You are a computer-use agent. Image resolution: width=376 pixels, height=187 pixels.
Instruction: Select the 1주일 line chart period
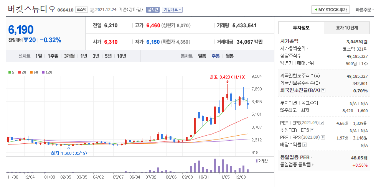click(x=53, y=56)
